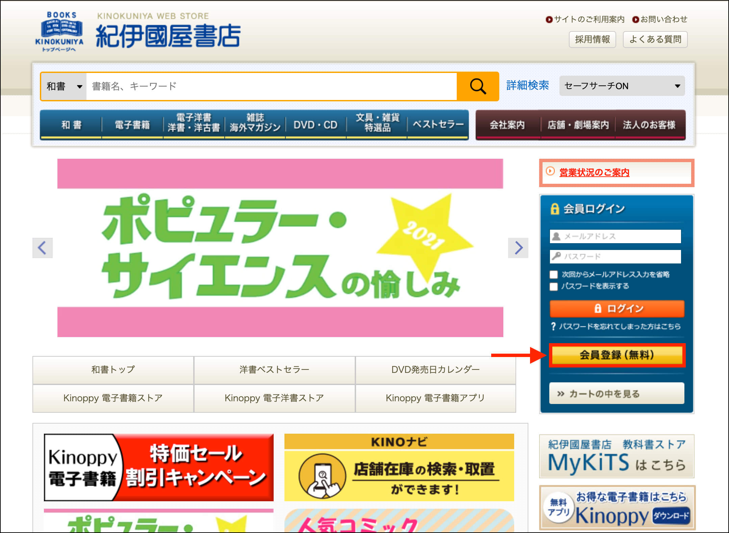The width and height of the screenshot is (729, 533).
Task: Click the orange ログイン button
Action: (x=617, y=308)
